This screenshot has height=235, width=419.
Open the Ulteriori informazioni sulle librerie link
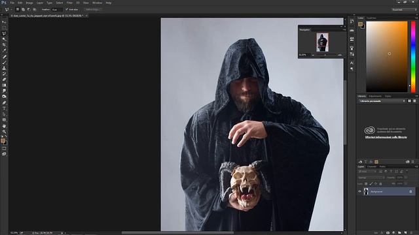[386, 137]
